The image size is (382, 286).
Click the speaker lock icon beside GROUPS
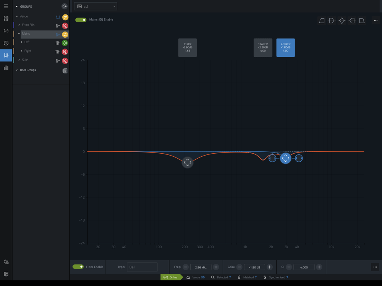pos(65,6)
